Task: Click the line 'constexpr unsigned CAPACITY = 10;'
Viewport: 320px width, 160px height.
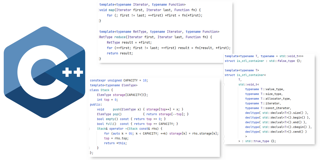Action: click(x=119, y=81)
